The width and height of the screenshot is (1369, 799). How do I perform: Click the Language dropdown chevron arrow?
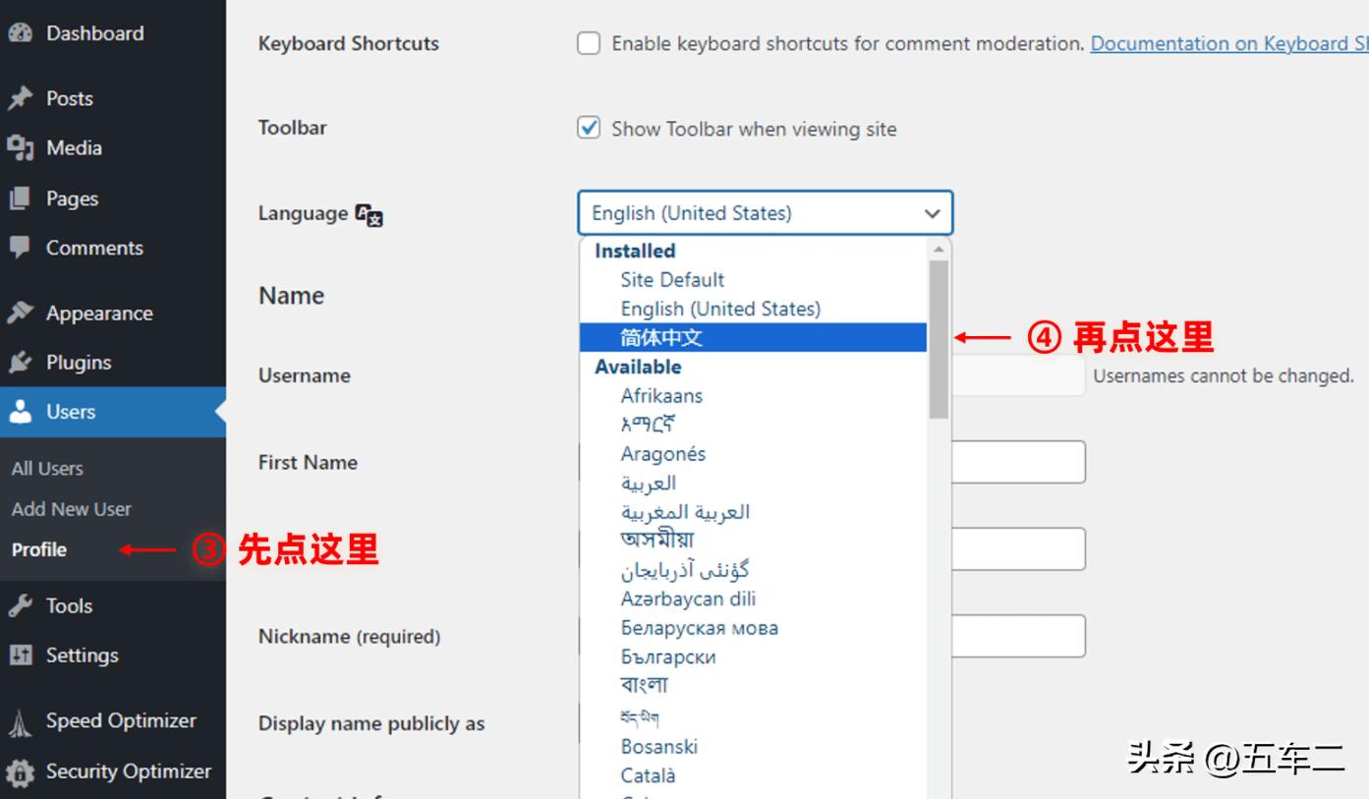click(x=932, y=213)
